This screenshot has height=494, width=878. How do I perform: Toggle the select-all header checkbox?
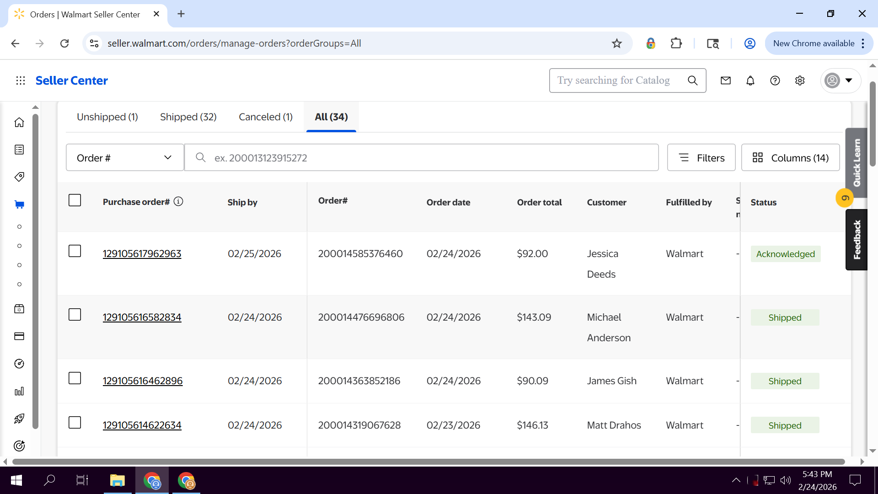[x=75, y=200]
